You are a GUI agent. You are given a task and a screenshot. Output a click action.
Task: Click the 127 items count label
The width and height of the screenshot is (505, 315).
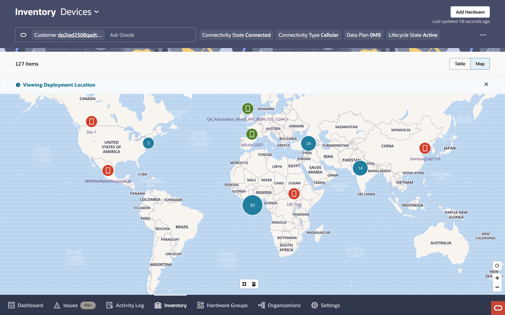tap(27, 64)
